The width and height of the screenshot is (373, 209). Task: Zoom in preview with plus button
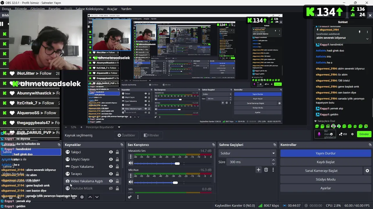coord(81,127)
